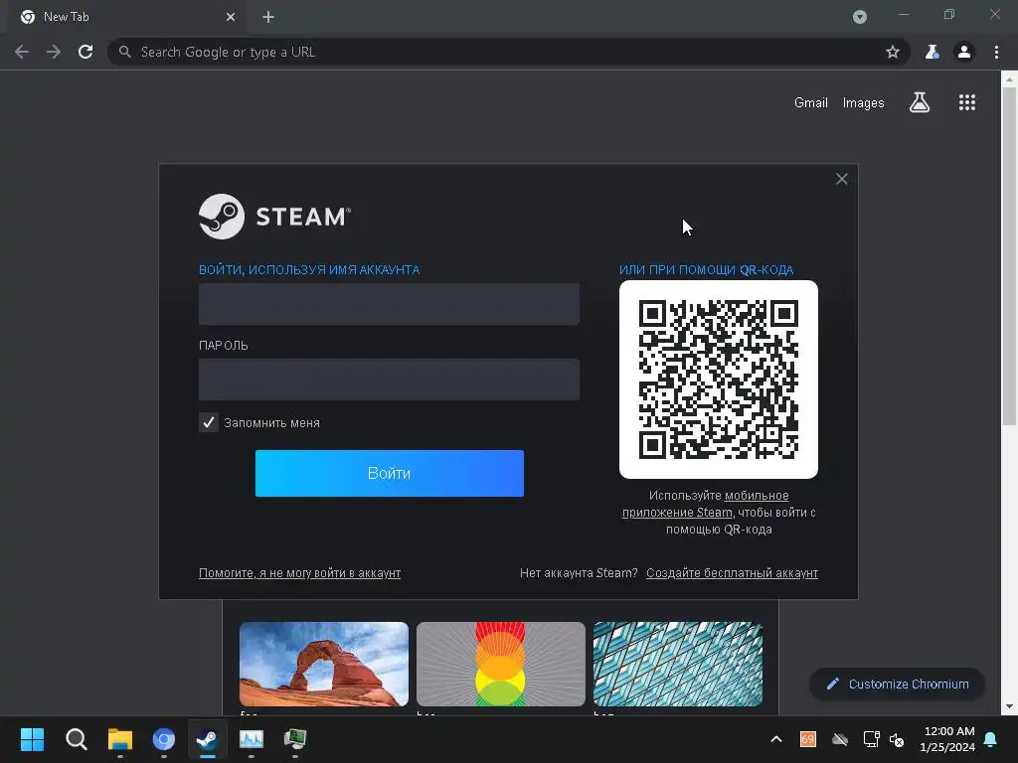Screen dimensions: 1018x763
Task: Open the tab search dropdown arrow
Action: point(860,17)
